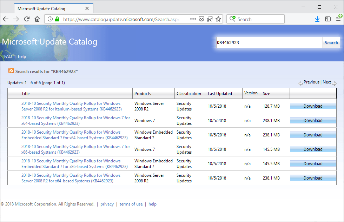The height and width of the screenshot is (222, 344).
Task: Download Server 2008 R2 x64 update
Action: [313, 178]
